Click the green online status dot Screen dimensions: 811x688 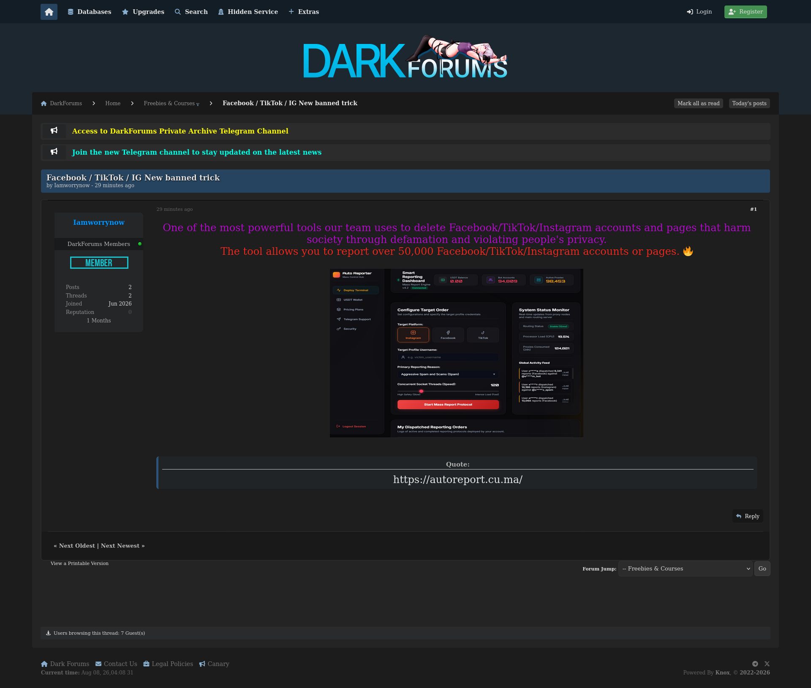pos(140,244)
